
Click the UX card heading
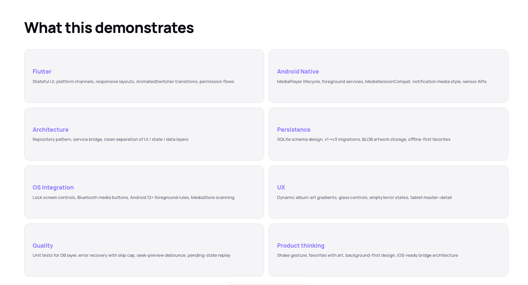[281, 188]
